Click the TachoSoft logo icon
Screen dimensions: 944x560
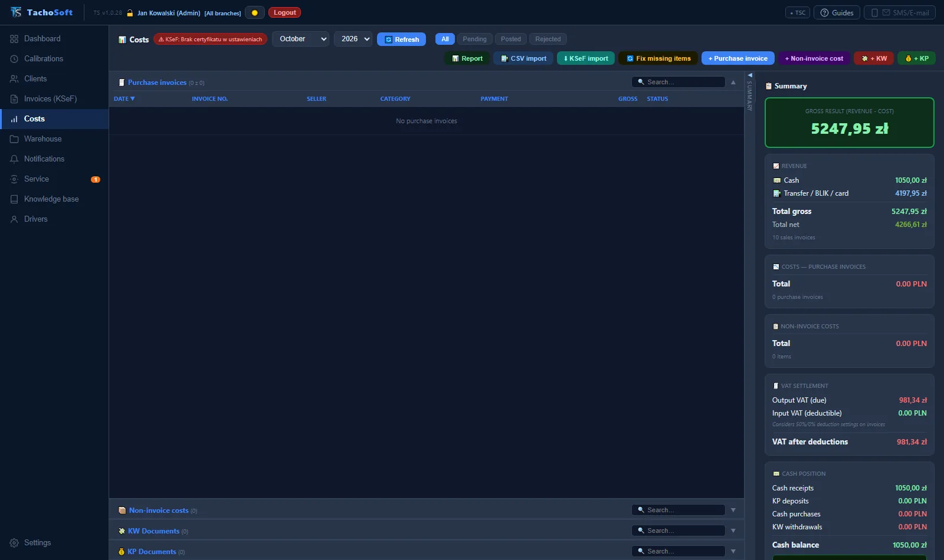[16, 12]
